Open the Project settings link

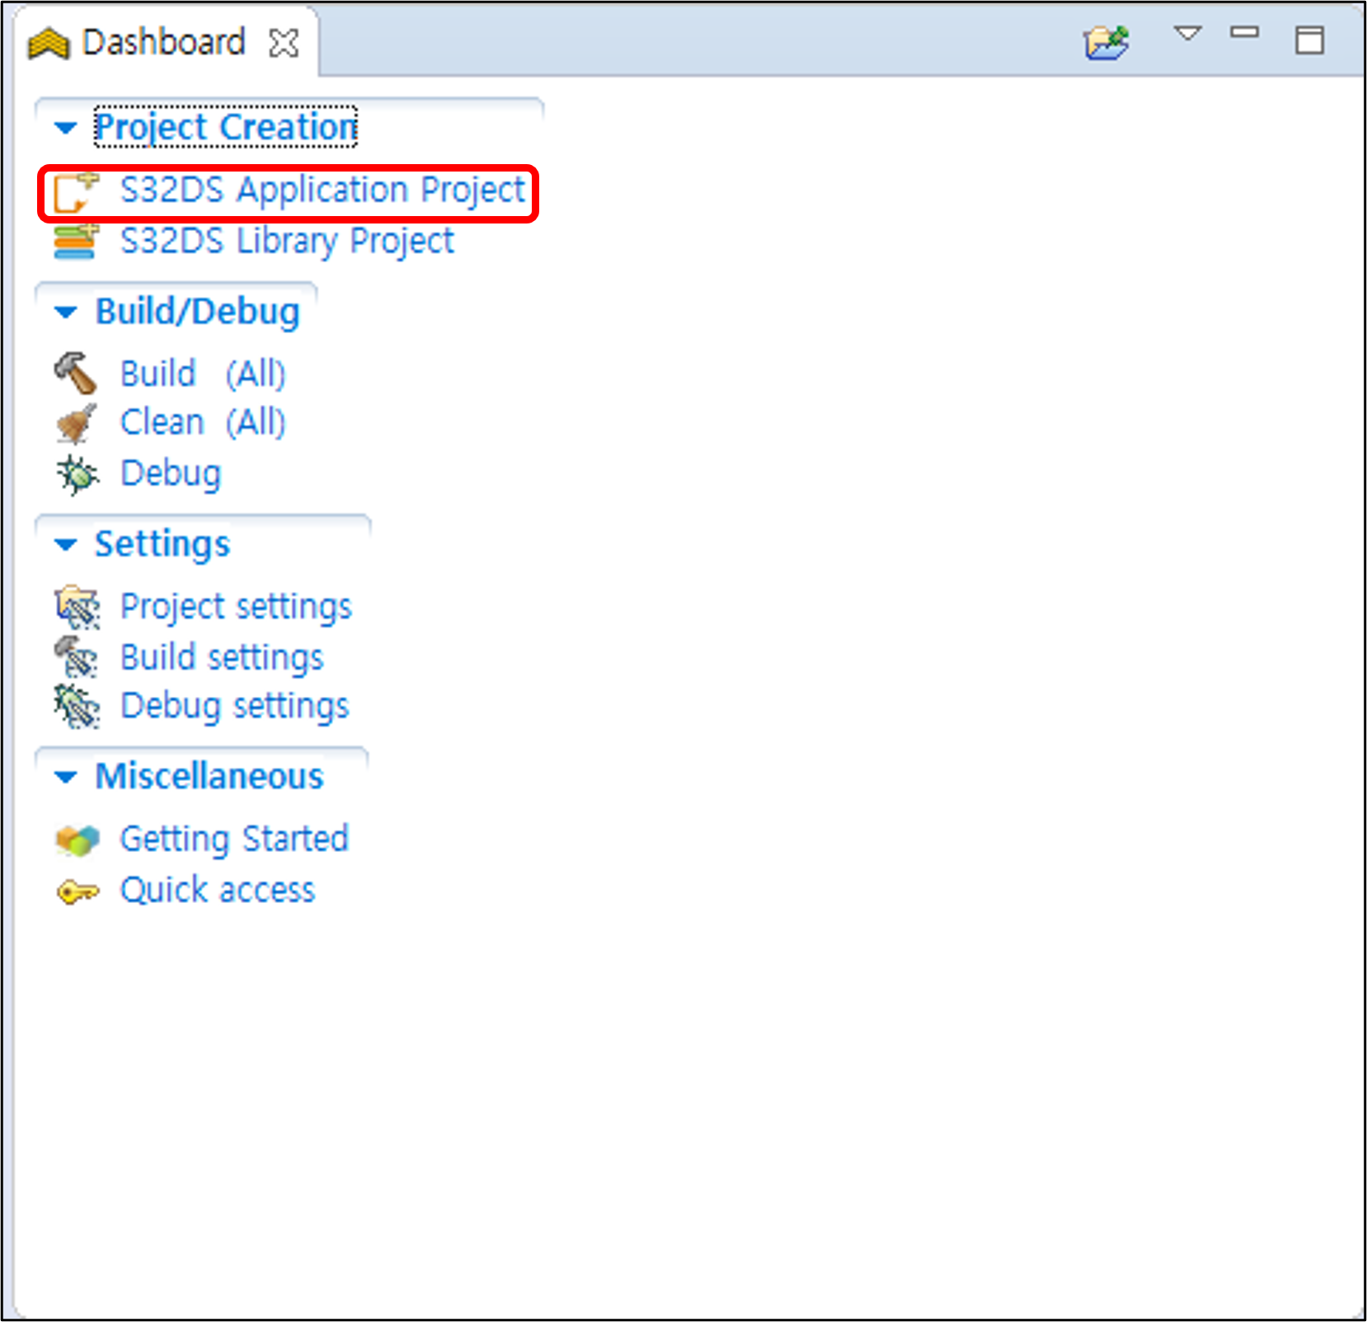tap(236, 607)
